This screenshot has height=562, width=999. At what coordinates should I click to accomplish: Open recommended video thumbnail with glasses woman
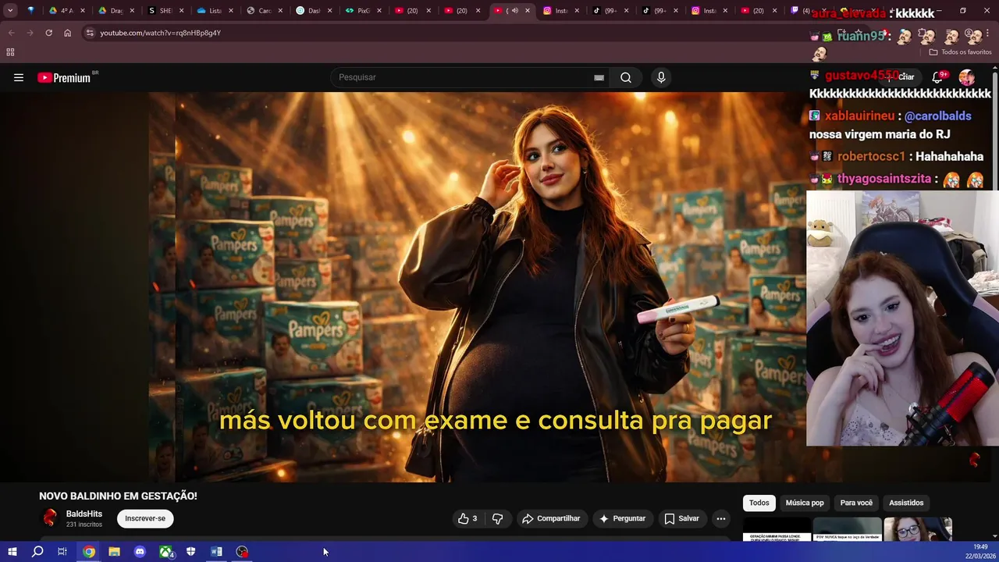point(918,529)
